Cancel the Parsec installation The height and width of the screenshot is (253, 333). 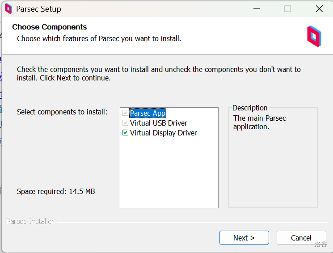[x=301, y=238]
